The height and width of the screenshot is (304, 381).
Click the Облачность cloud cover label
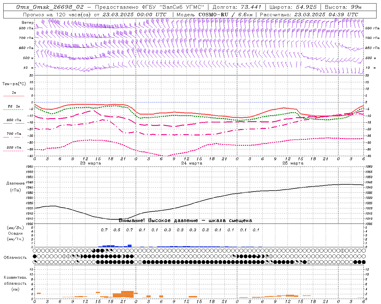click(15, 258)
